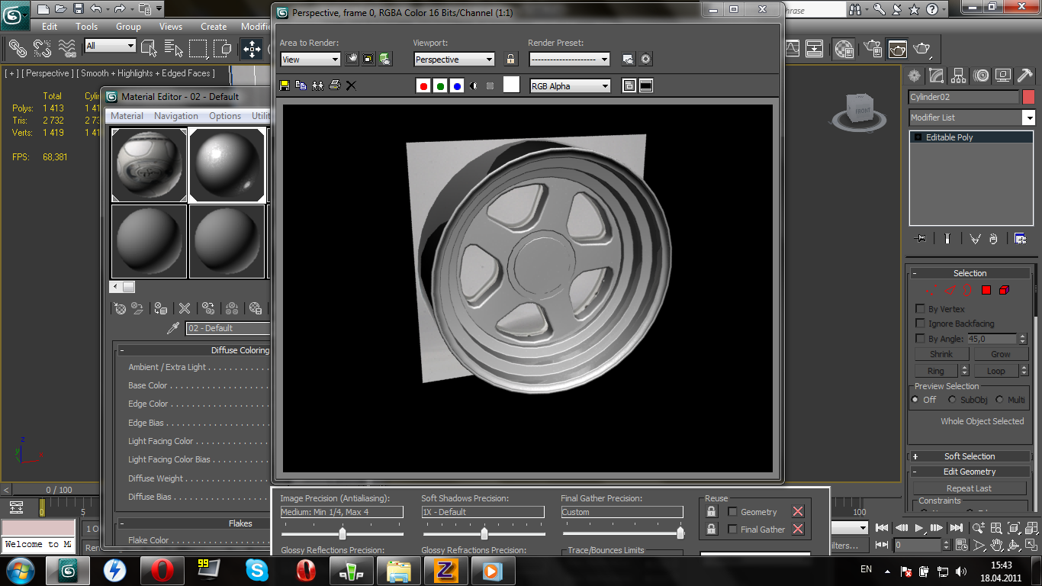
Task: Open the Views menu
Action: [170, 26]
